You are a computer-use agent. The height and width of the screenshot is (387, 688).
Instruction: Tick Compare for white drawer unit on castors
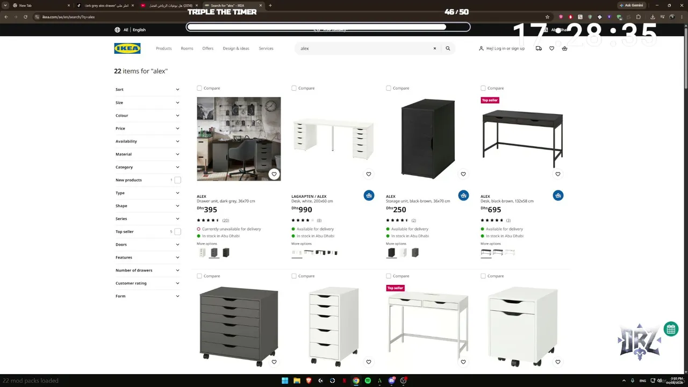294,276
